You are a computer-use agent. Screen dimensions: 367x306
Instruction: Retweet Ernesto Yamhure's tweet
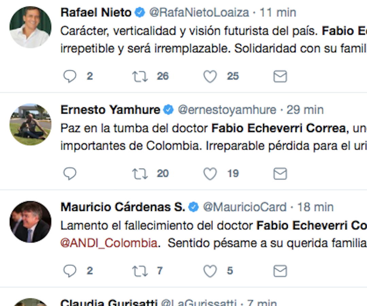tap(140, 174)
